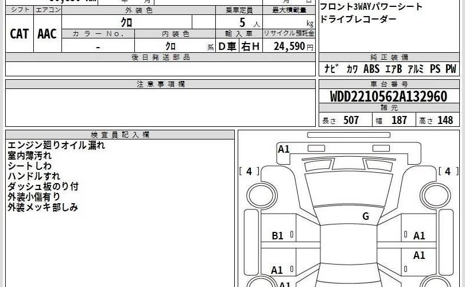This screenshot has width=465, height=287.
Task: Click the CAT shift type cell
Action: point(20,34)
